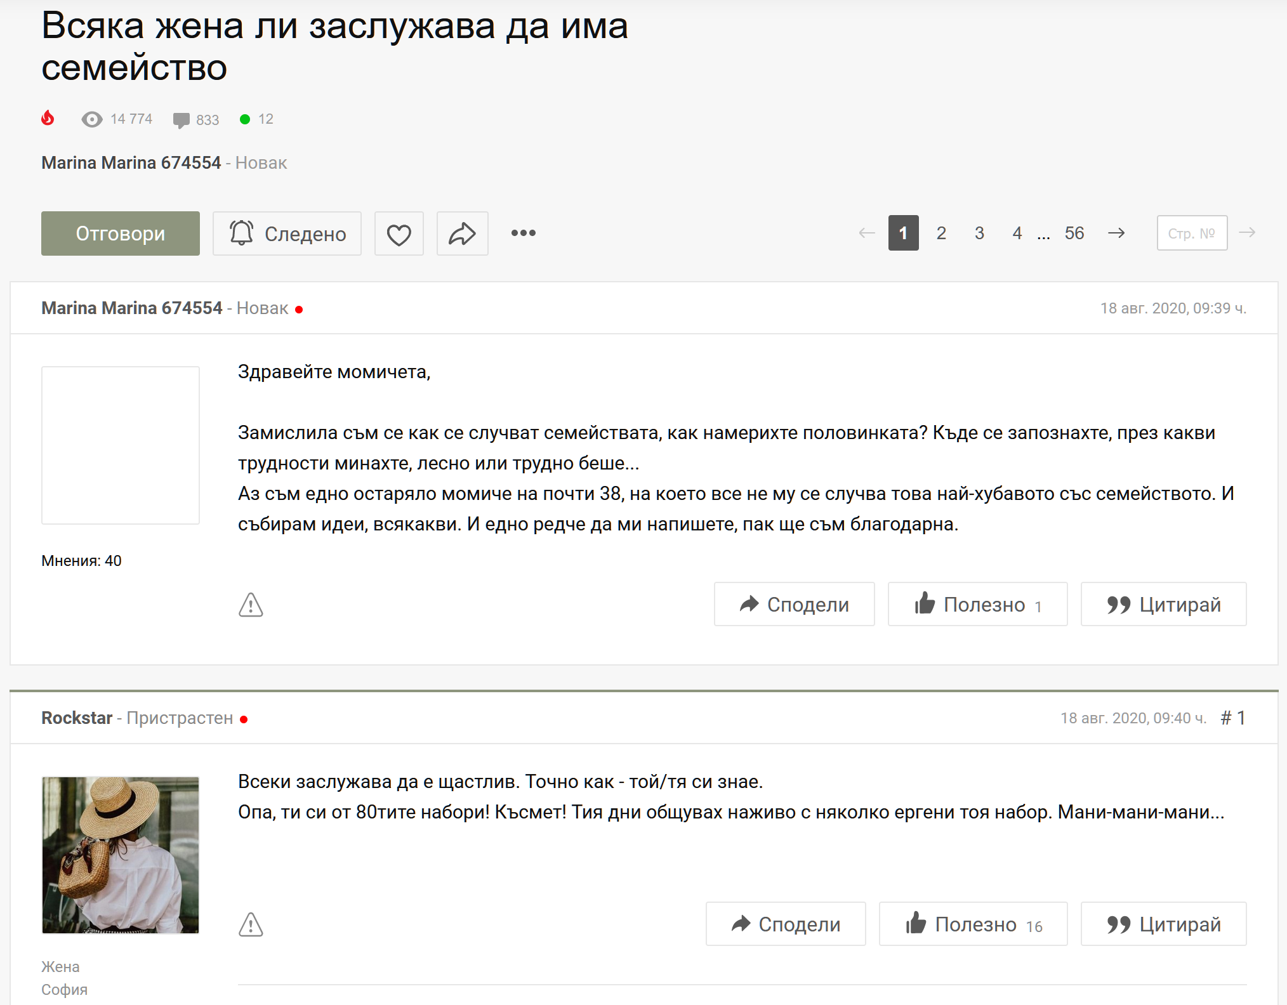Report Marina's post with warning triangle
Image resolution: width=1287 pixels, height=1005 pixels.
pyautogui.click(x=251, y=605)
